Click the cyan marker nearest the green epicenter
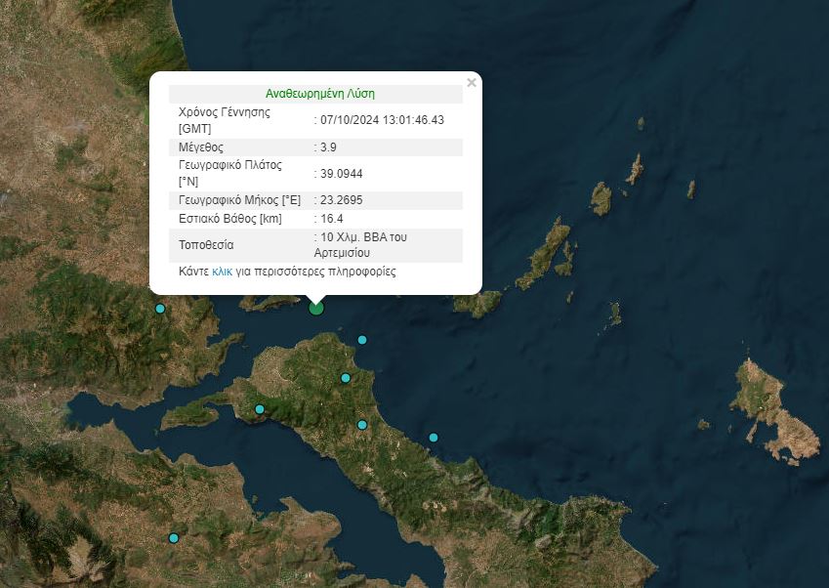829x588 pixels. [x=362, y=340]
